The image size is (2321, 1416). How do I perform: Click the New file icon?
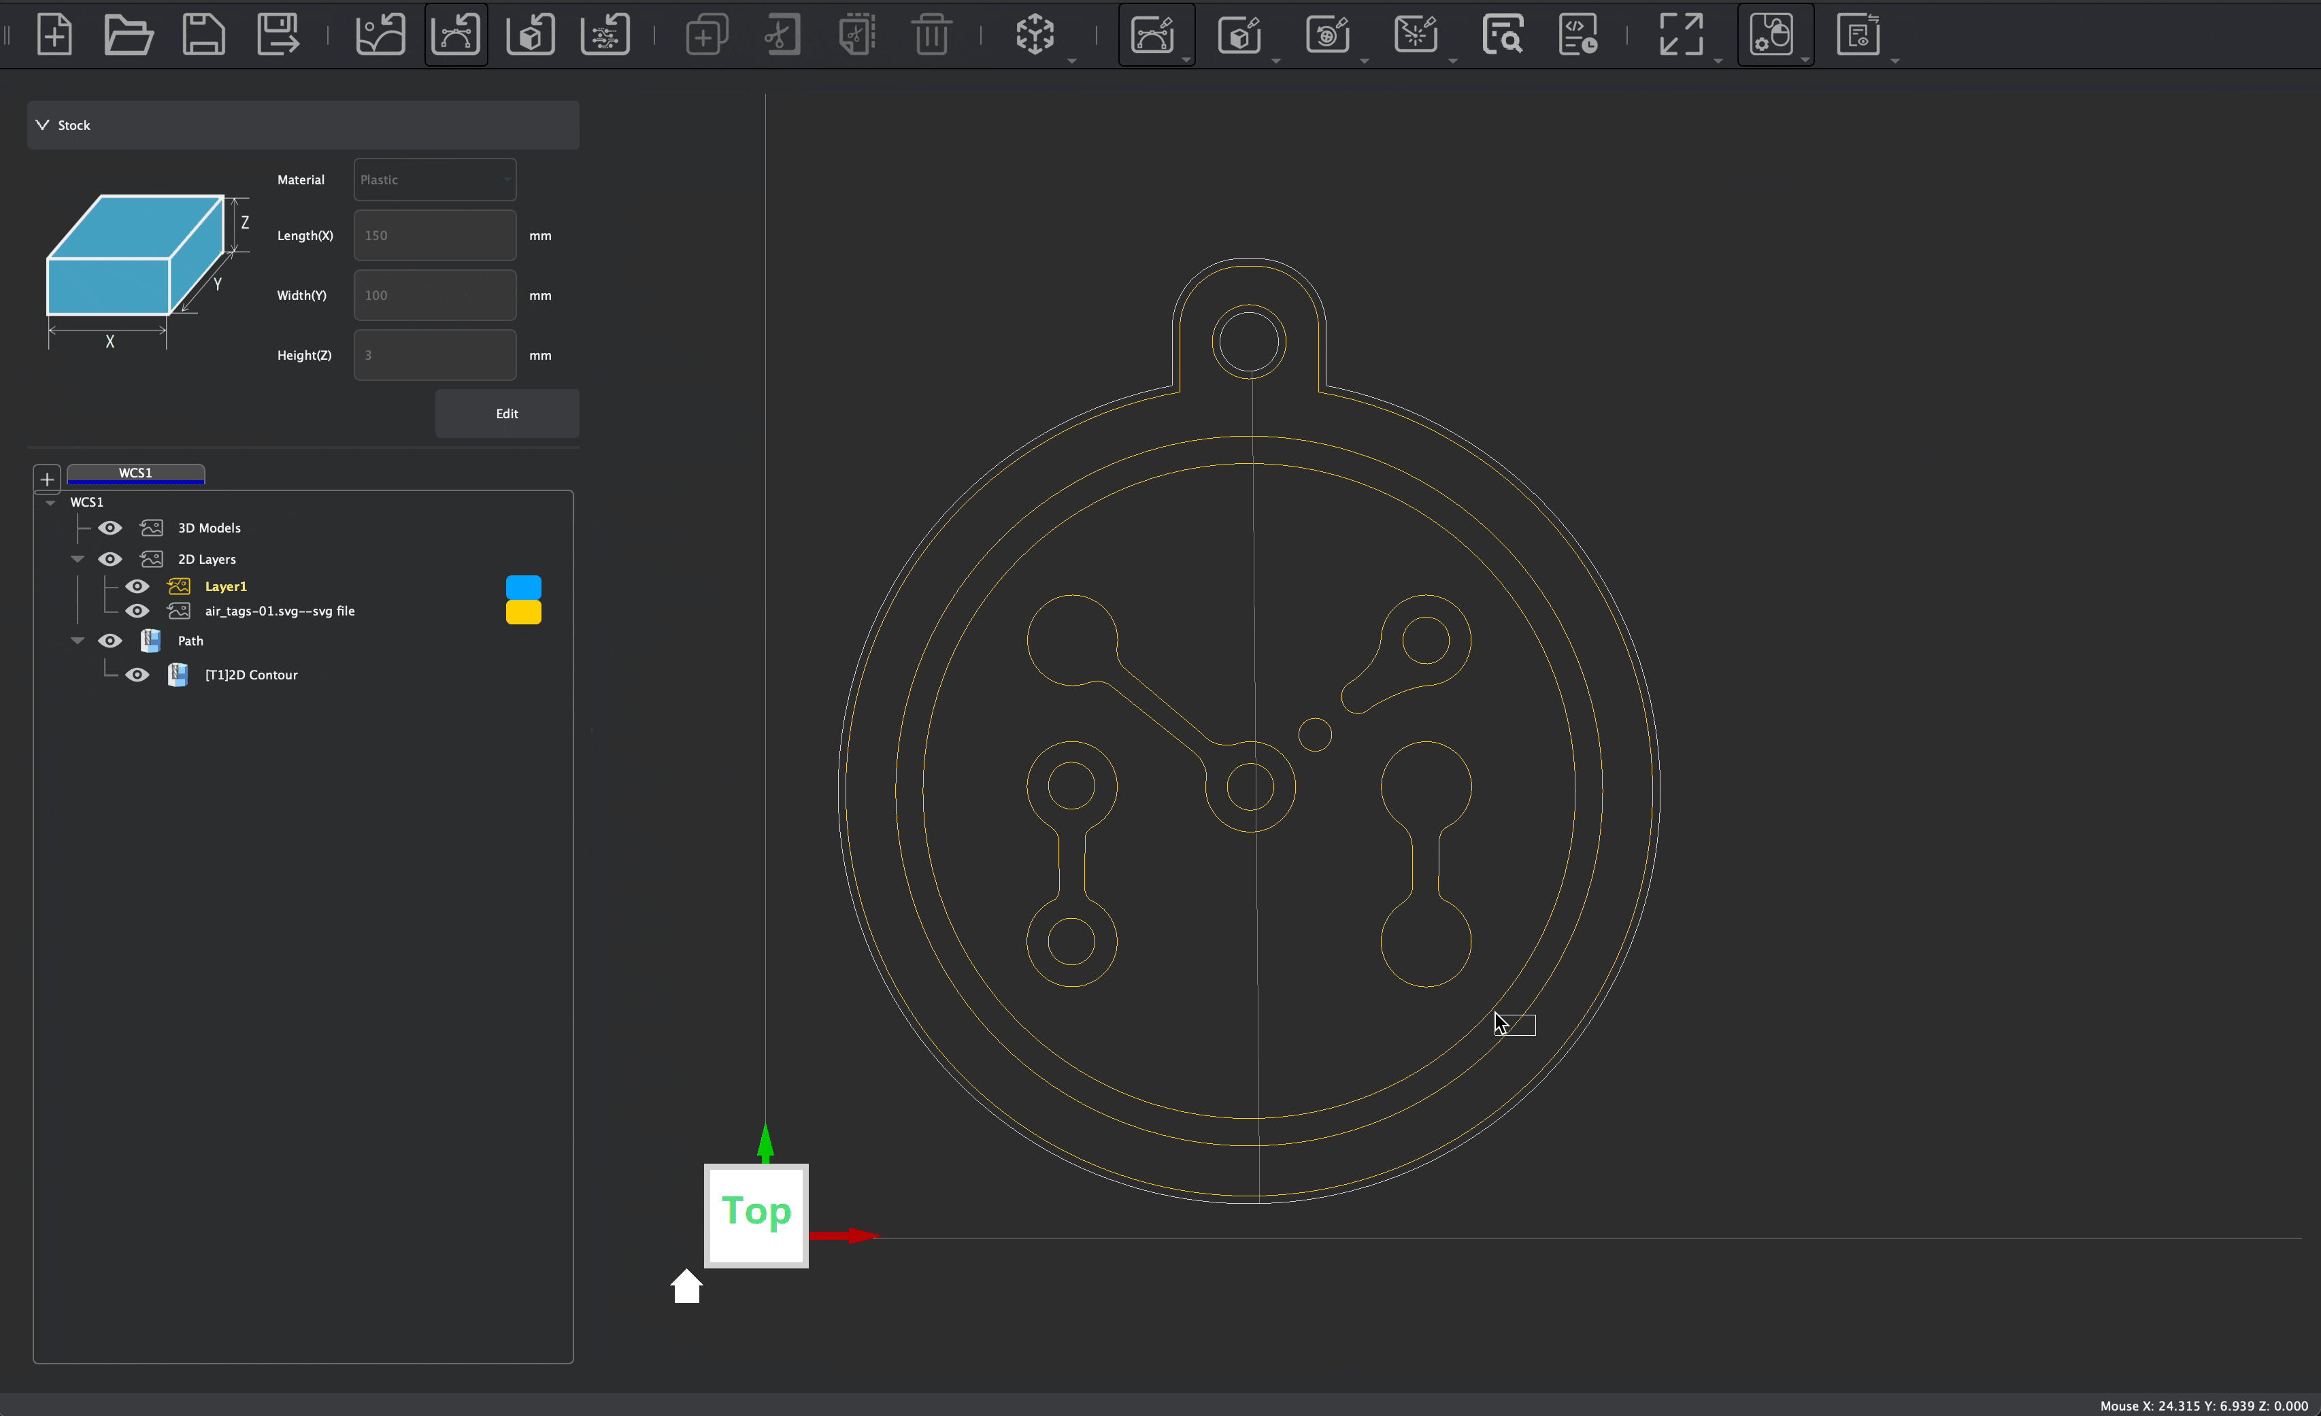click(54, 35)
